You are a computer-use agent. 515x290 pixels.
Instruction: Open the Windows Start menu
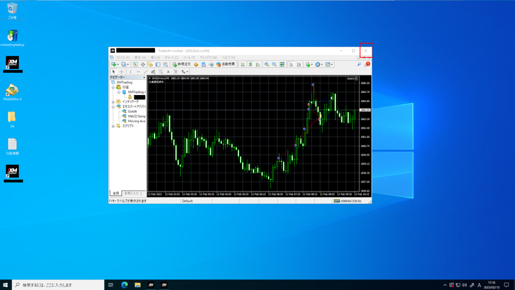pyautogui.click(x=5, y=285)
